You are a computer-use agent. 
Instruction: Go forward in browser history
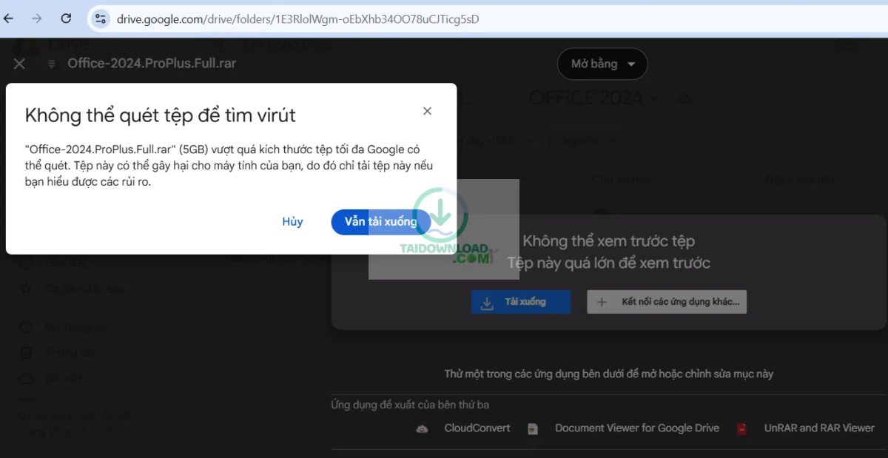coord(37,18)
